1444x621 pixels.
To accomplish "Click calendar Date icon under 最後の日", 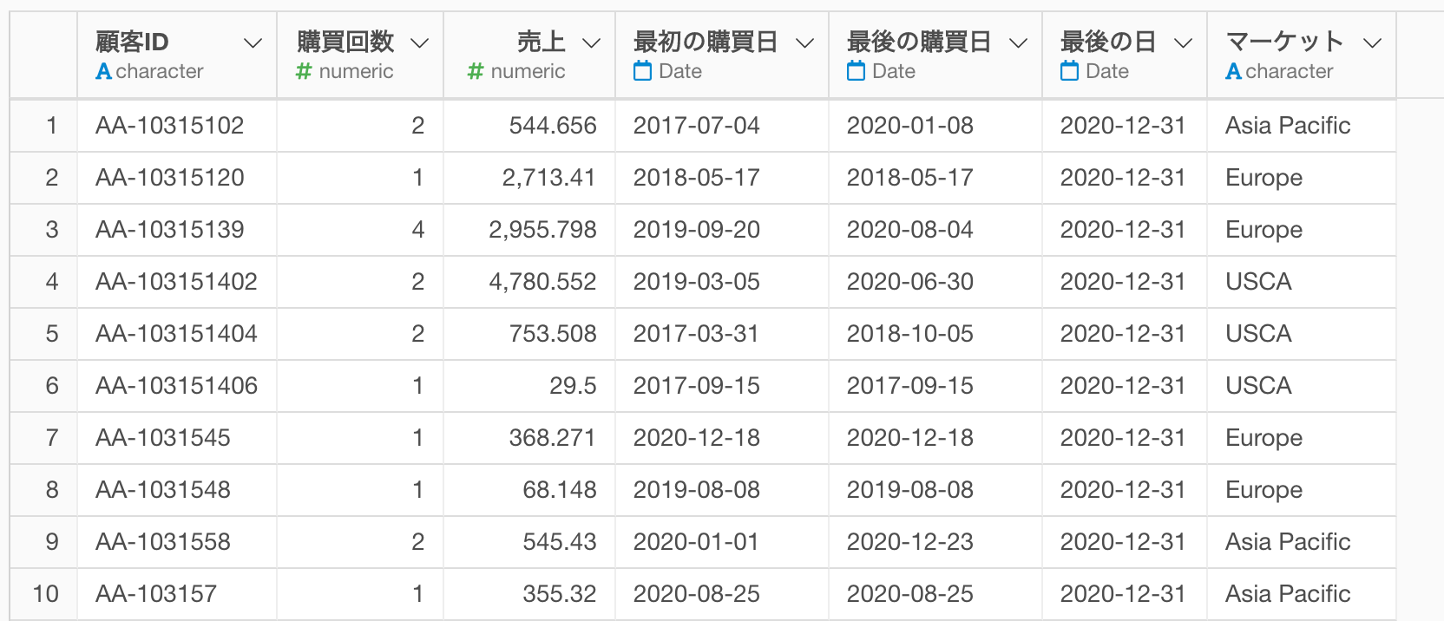I will tap(1069, 72).
